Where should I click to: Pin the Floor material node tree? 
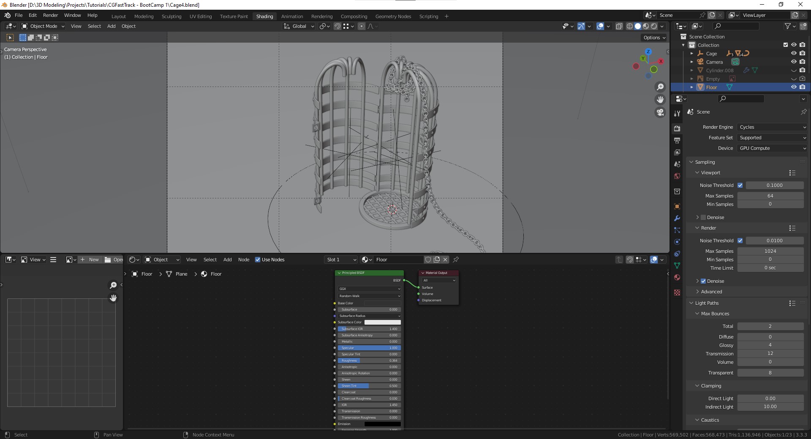(456, 260)
